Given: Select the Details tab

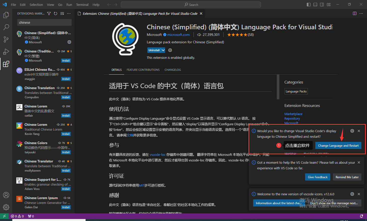Looking at the screenshot, I should [x=117, y=70].
